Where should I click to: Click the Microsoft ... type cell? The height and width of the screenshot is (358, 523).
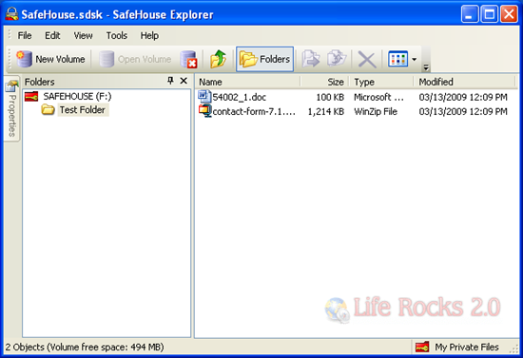pos(378,97)
